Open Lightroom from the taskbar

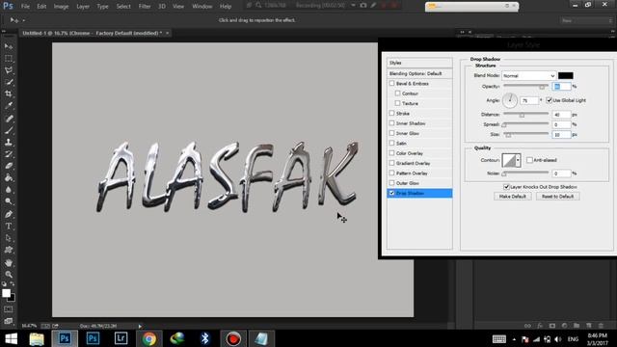coord(121,338)
